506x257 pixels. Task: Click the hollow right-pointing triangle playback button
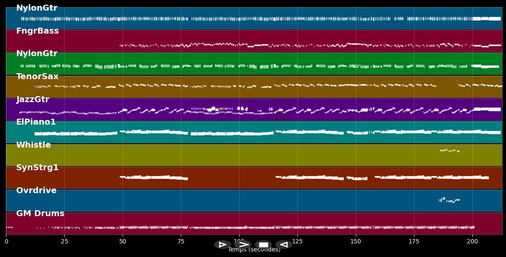(222, 245)
